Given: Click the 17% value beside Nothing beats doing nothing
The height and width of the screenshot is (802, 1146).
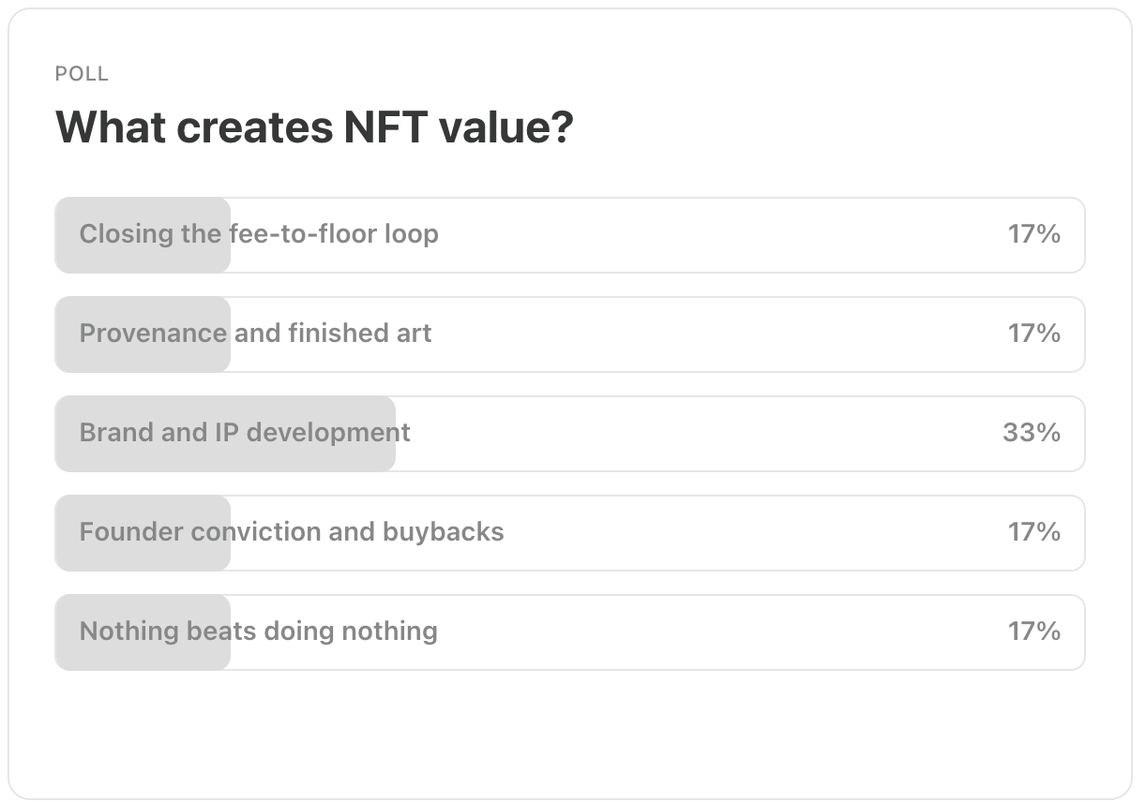Looking at the screenshot, I should [1034, 631].
